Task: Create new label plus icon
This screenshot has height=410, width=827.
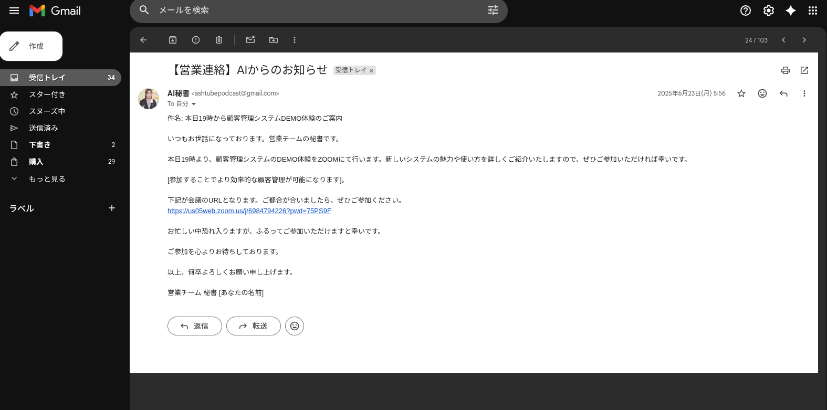Action: [111, 208]
